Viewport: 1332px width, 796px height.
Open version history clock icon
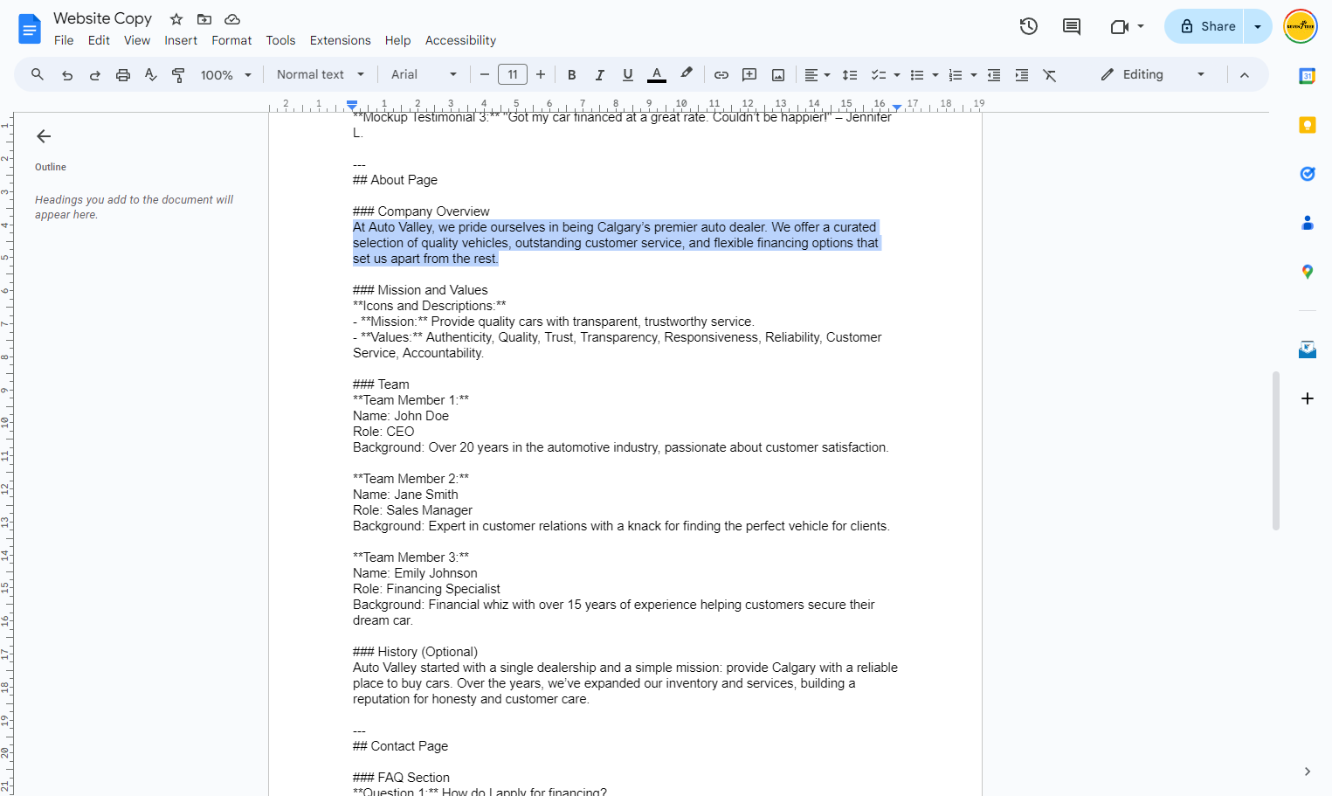[x=1029, y=26]
